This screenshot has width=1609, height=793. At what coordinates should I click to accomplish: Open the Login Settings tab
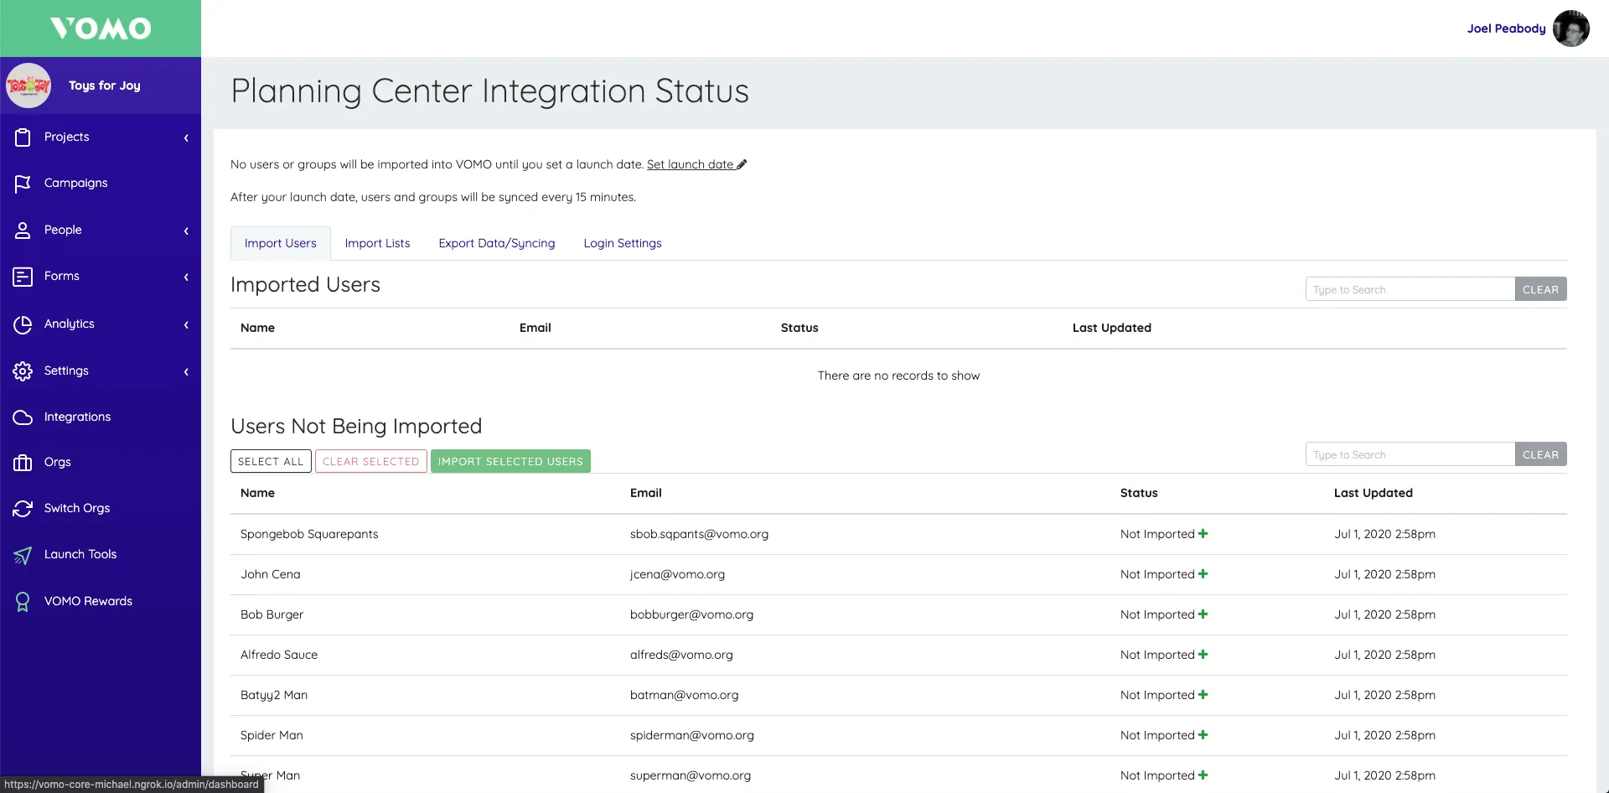622,242
